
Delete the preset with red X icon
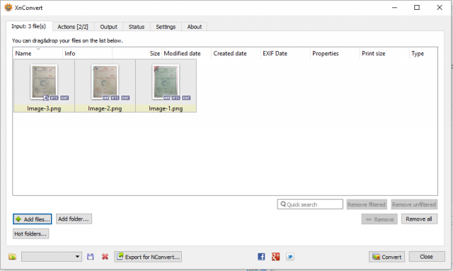[105, 257]
